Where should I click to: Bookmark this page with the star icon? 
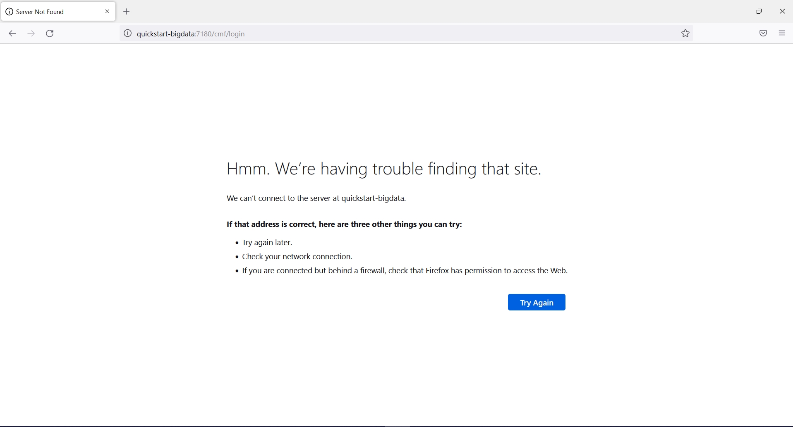pyautogui.click(x=685, y=33)
